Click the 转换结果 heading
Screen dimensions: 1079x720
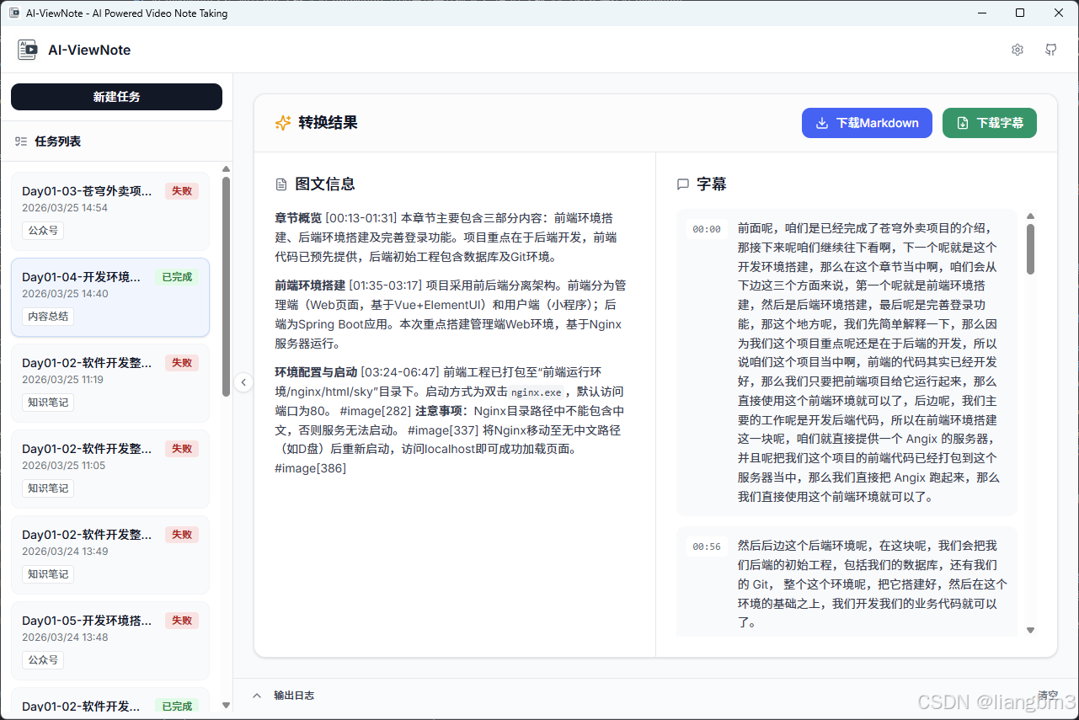tap(329, 123)
